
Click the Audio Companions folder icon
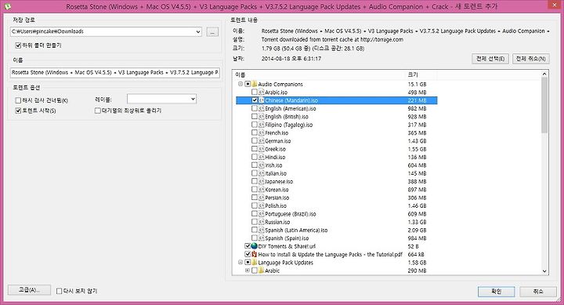coord(255,84)
